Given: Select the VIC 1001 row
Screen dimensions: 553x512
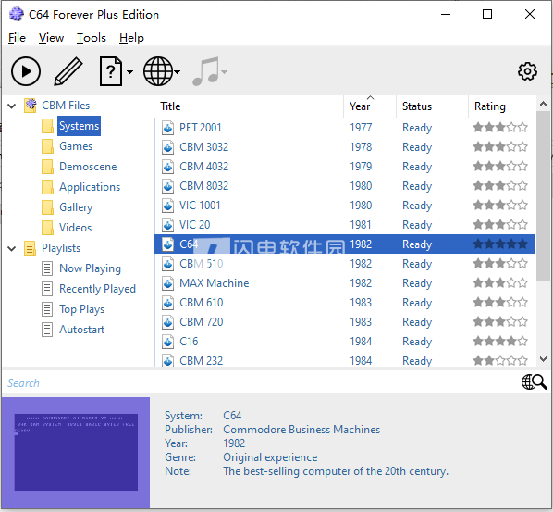Looking at the screenshot, I should (x=345, y=205).
